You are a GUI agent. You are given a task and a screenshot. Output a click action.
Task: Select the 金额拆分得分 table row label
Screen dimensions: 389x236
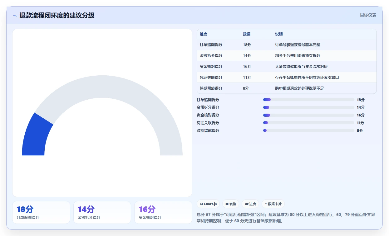pos(211,56)
